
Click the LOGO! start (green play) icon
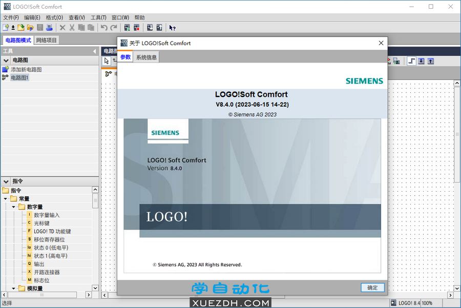point(127,28)
